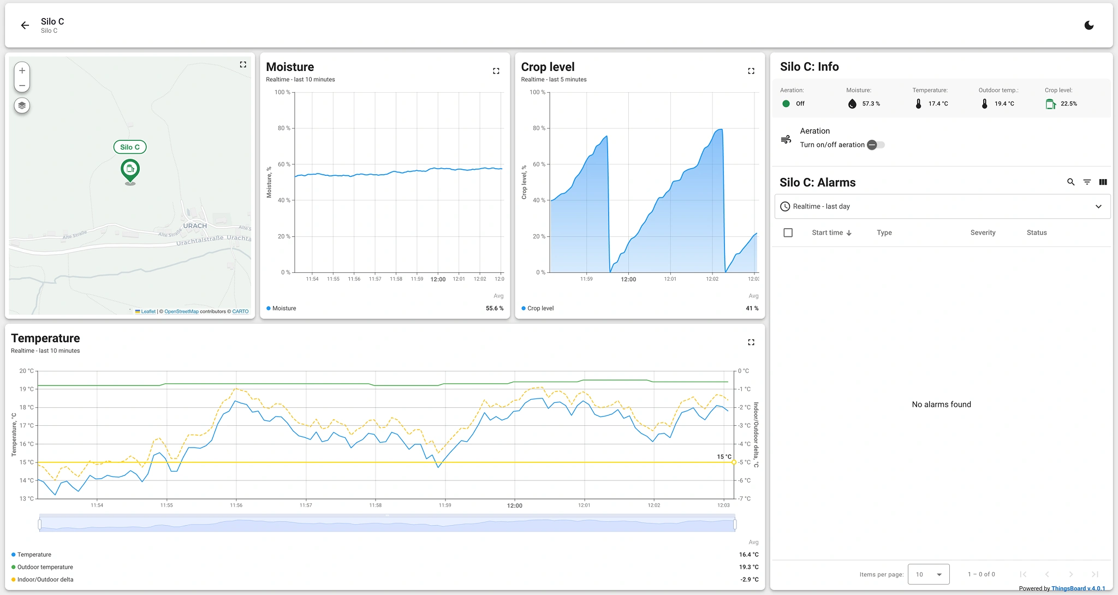Screen dimensions: 1118x595
Task: Open the map layers control
Action: click(x=22, y=105)
